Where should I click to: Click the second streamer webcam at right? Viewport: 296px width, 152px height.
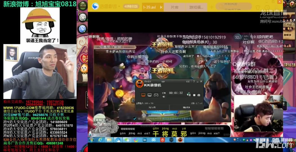tap(258, 113)
